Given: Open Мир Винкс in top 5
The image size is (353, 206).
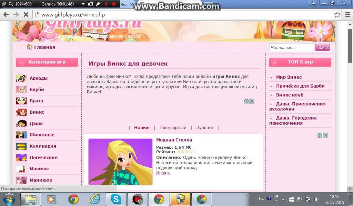Looking at the screenshot, I should coord(289,77).
